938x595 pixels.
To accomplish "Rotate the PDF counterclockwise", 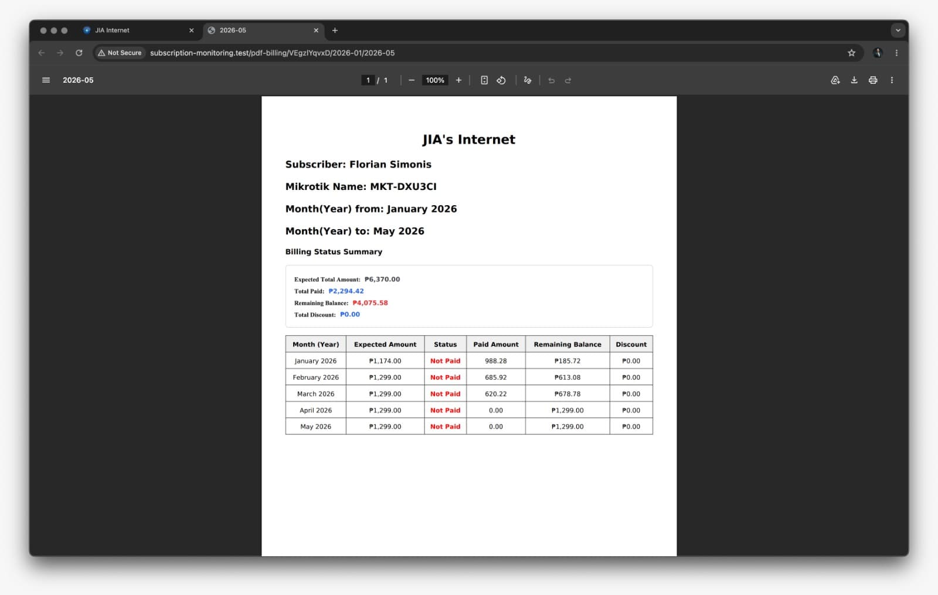I will pos(501,80).
